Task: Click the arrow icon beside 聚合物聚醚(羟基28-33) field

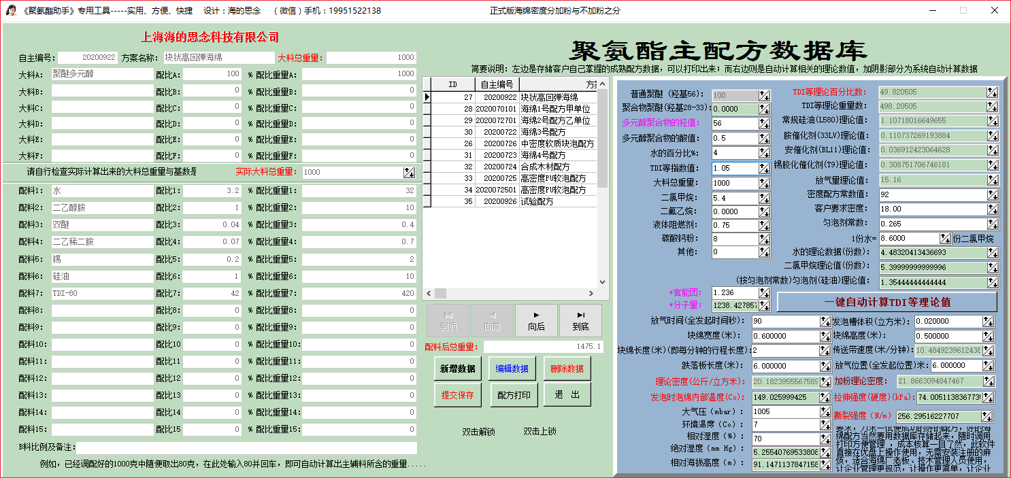Action: tap(764, 109)
